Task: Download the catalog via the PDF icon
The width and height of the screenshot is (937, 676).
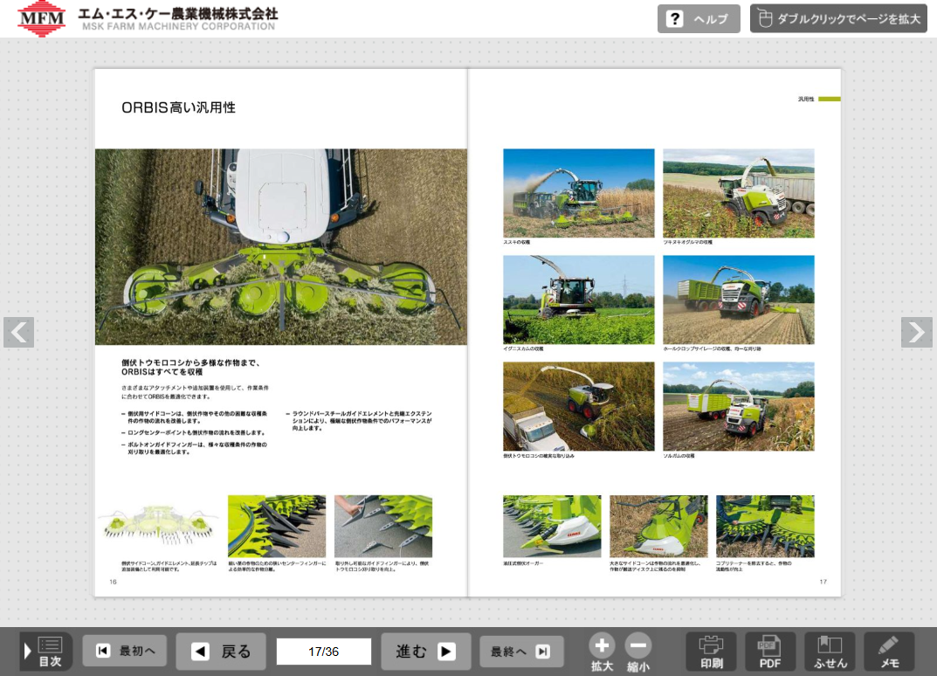Action: pos(769,652)
